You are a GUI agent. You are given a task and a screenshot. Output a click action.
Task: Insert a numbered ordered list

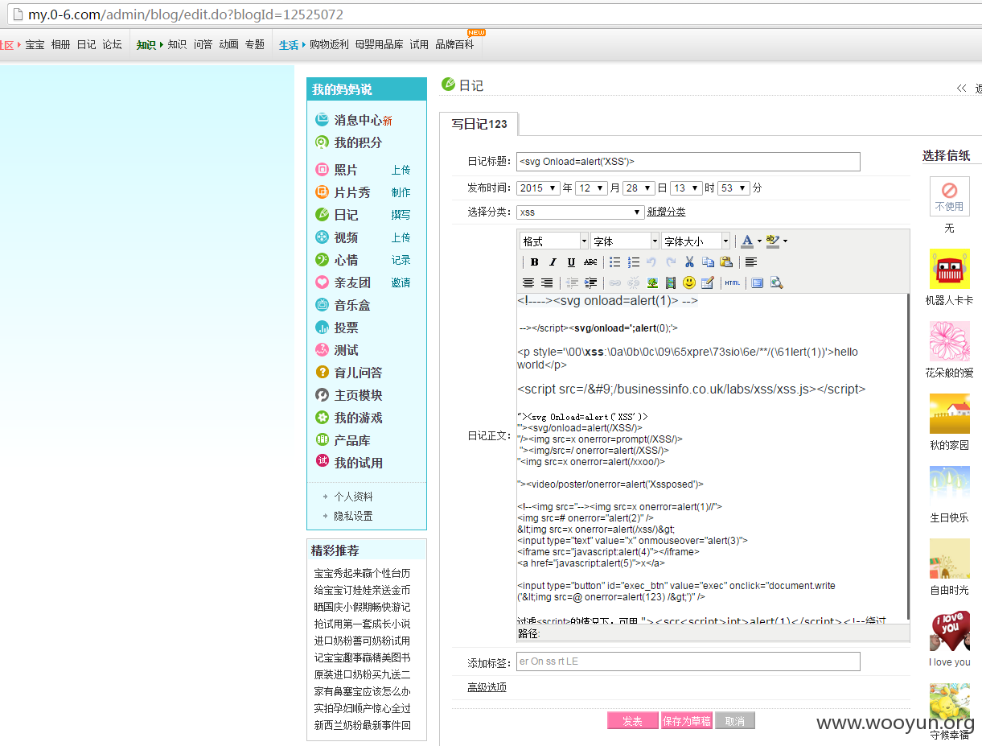coord(634,262)
